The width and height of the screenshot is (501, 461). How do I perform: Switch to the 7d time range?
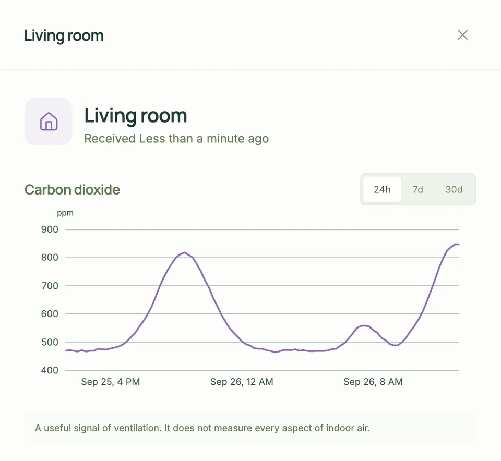417,189
